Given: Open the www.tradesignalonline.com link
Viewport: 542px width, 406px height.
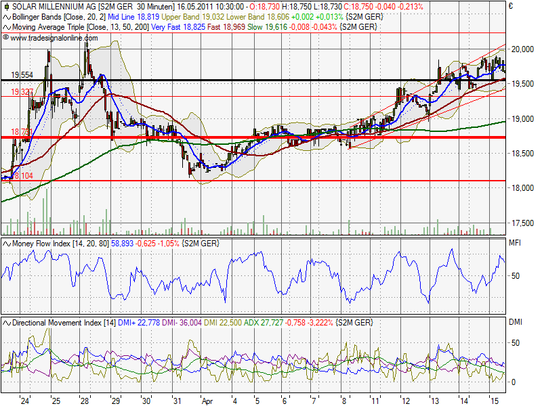Looking at the screenshot, I should pos(54,38).
